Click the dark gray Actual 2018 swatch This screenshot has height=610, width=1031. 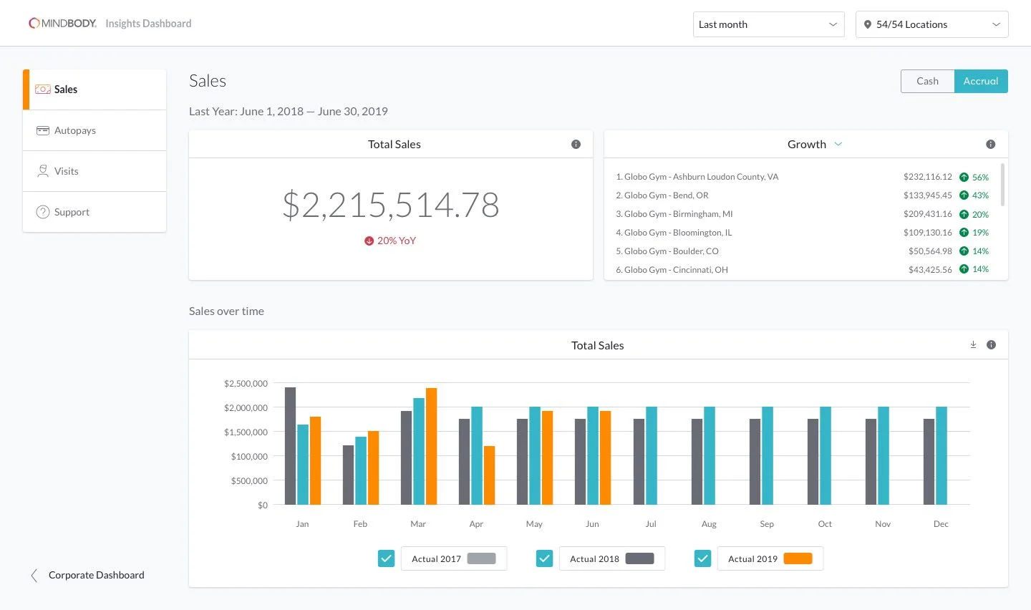(640, 558)
